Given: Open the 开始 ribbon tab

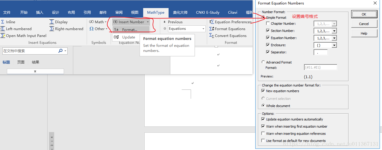Looking at the screenshot, I should tap(24, 12).
